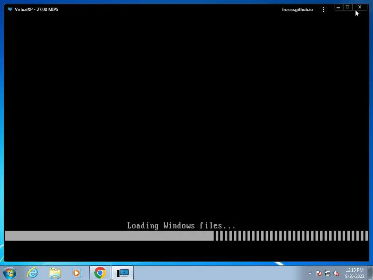Screen dimensions: 373x280
Task: Minimize the VirtualXP window
Action: [x=338, y=7]
